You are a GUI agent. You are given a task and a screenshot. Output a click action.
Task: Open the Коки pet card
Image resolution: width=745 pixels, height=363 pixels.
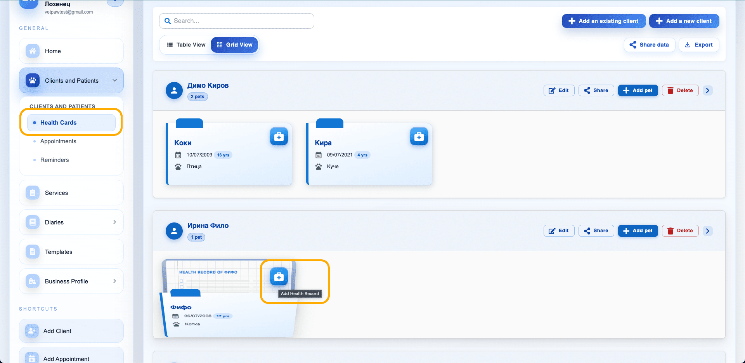coord(229,154)
